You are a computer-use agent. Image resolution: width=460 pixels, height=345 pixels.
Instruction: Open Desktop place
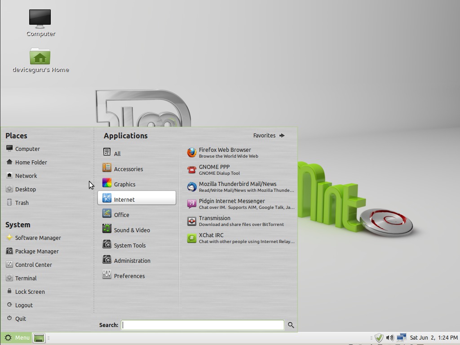click(21, 189)
